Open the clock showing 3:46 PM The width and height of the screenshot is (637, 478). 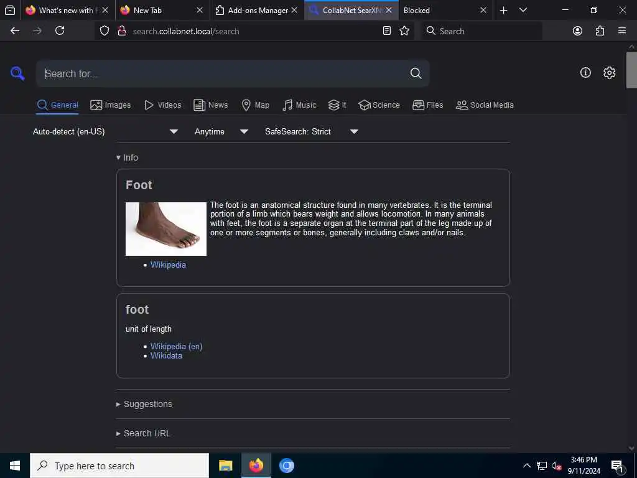point(584,466)
